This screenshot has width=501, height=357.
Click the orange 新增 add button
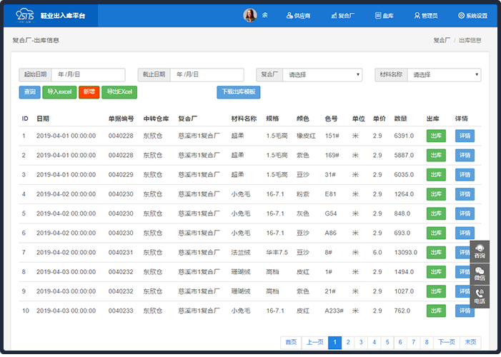click(x=89, y=92)
